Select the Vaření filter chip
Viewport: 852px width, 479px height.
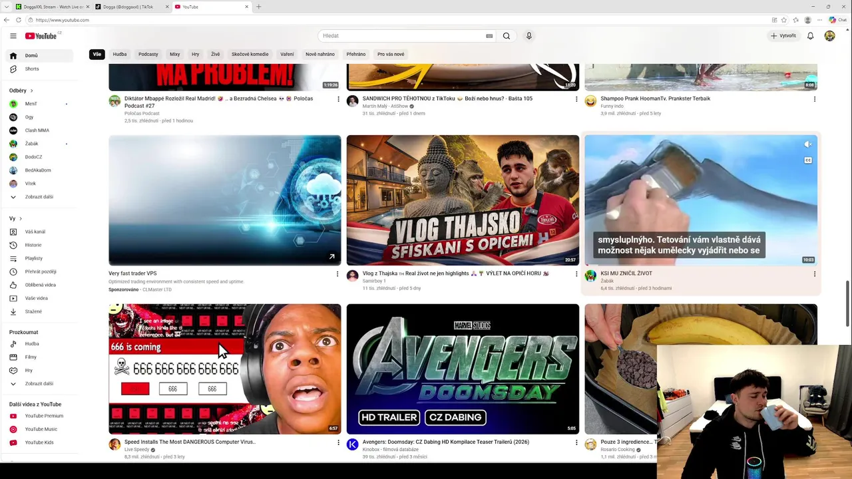[x=287, y=55]
